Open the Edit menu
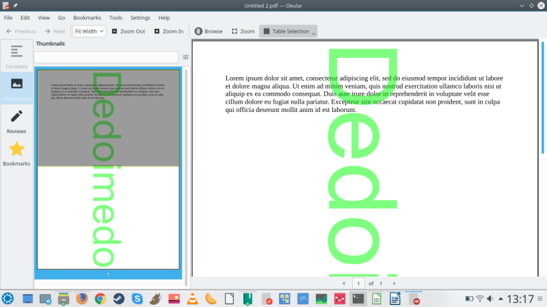 25,18
